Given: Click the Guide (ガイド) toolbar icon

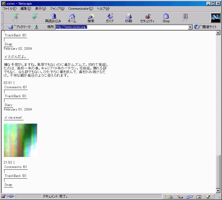Looking at the screenshot, I should tap(110, 18).
